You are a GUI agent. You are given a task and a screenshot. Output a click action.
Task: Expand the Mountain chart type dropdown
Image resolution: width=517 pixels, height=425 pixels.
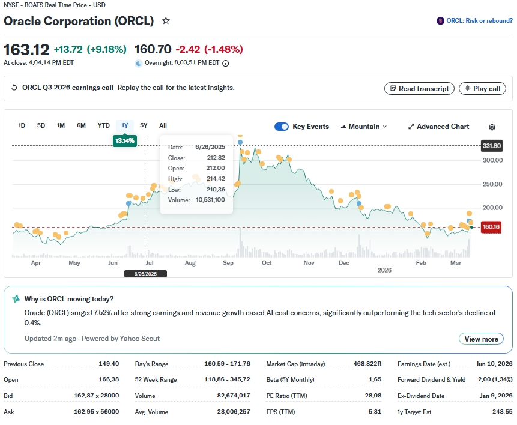point(363,127)
